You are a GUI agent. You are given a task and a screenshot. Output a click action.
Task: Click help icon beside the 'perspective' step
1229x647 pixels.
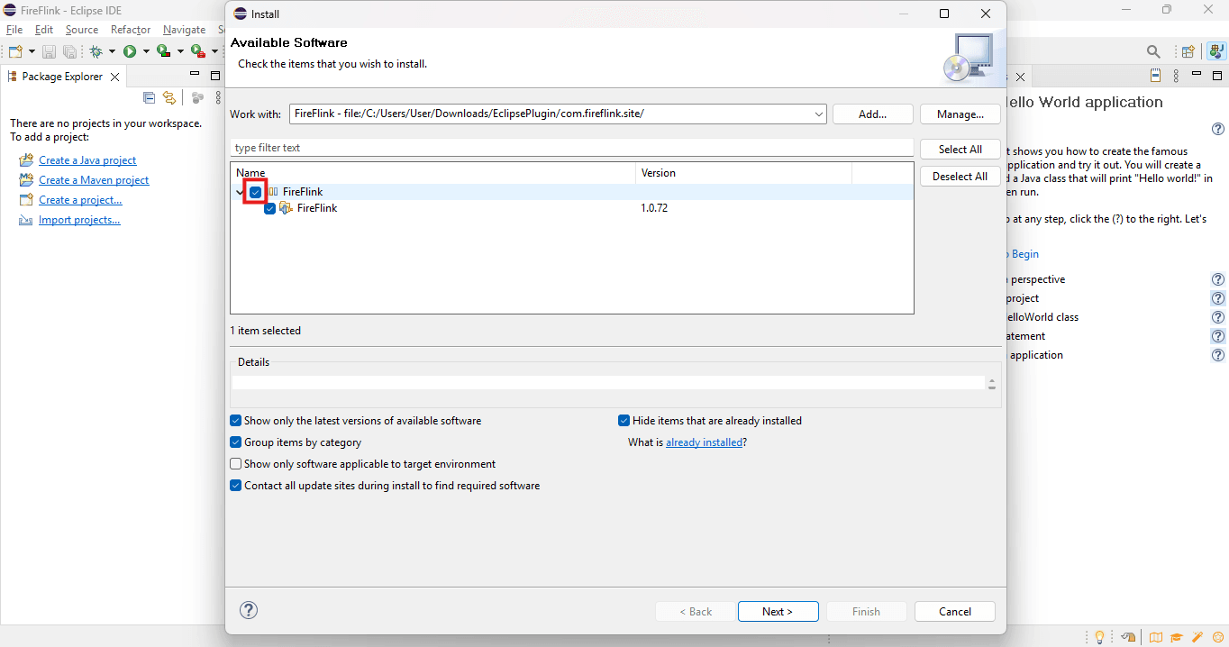tap(1218, 279)
